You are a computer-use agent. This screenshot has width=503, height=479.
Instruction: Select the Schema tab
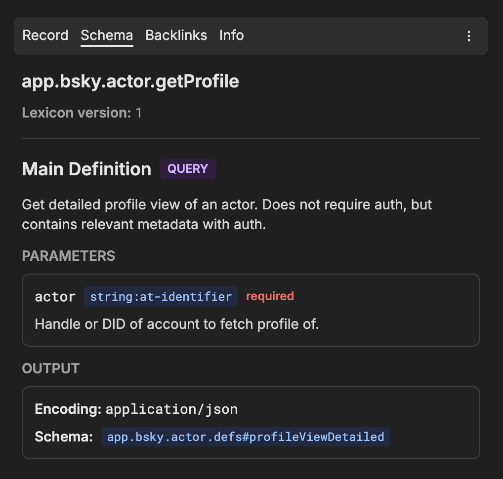(107, 36)
